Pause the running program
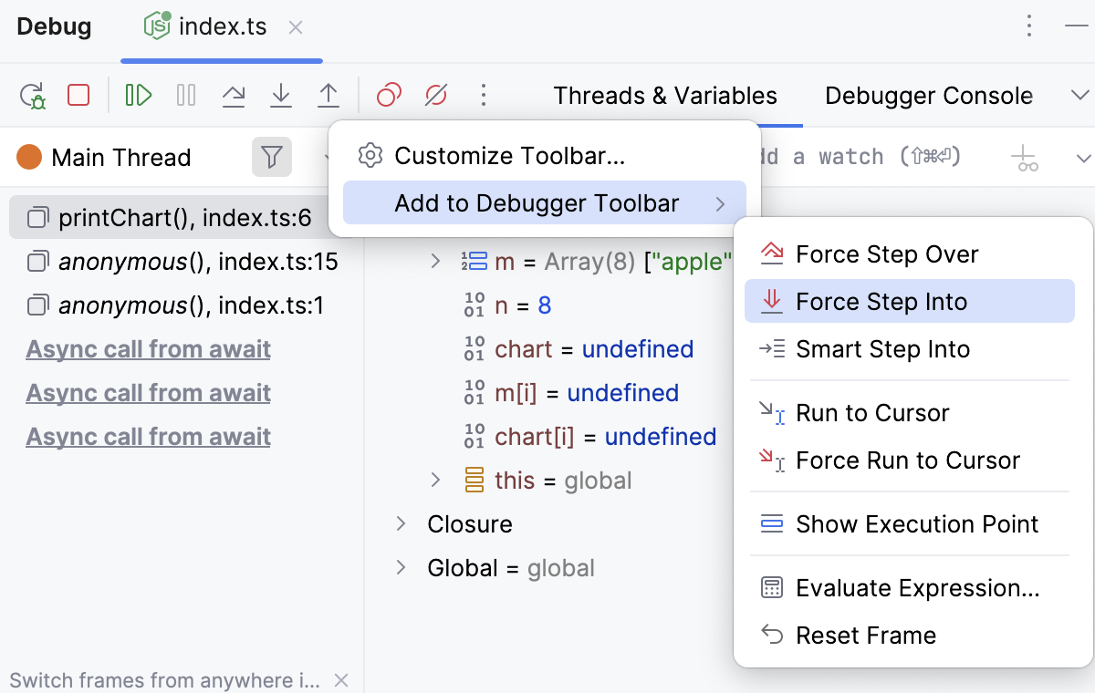The height and width of the screenshot is (693, 1095). (x=185, y=95)
